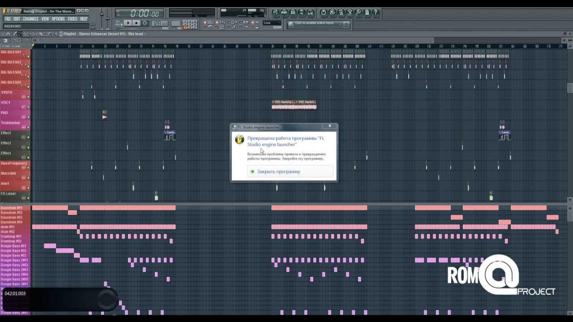Toggle mute on FX Laser track

tap(28, 198)
